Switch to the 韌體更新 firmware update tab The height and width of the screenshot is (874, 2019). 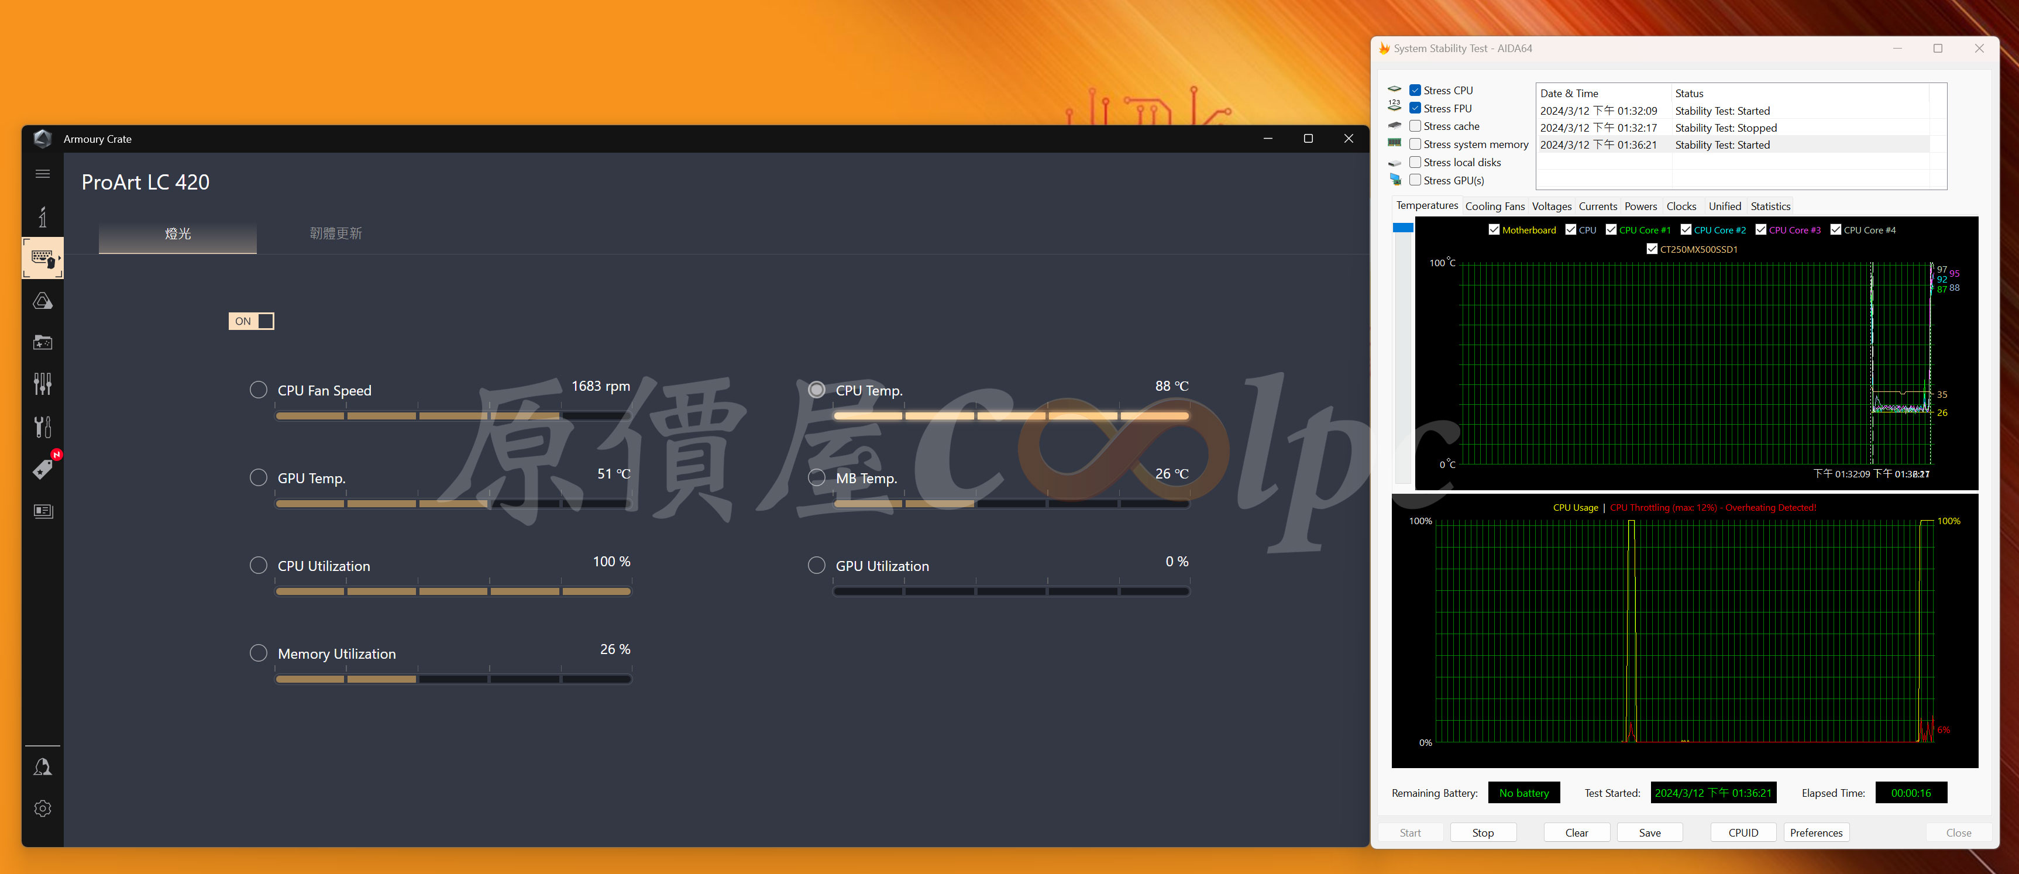pos(335,233)
